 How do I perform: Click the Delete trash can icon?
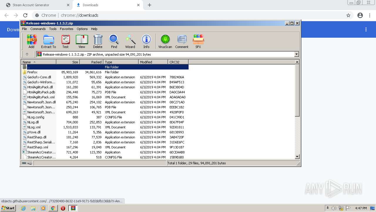click(98, 42)
